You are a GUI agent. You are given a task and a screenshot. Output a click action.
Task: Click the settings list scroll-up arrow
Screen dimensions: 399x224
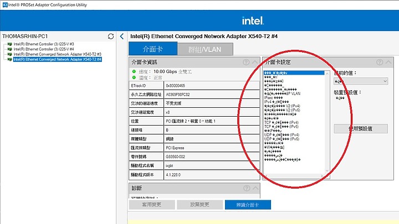click(328, 74)
